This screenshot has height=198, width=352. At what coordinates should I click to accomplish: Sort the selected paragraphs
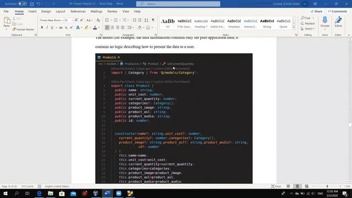click(x=146, y=20)
